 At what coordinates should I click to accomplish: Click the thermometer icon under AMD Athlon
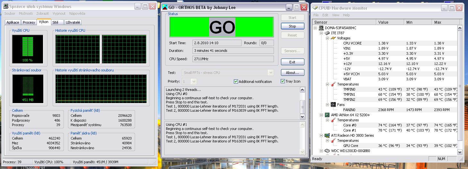point(333,120)
